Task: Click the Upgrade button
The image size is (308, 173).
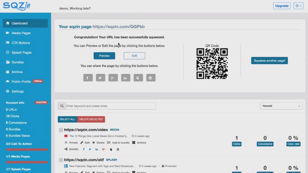Action: (x=282, y=6)
